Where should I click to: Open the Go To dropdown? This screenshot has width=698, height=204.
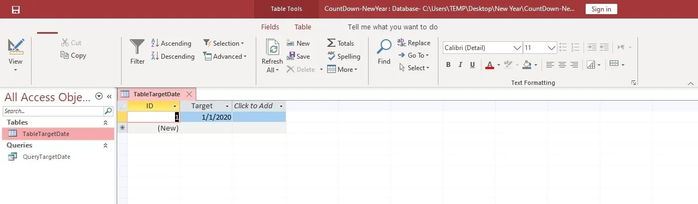(414, 55)
